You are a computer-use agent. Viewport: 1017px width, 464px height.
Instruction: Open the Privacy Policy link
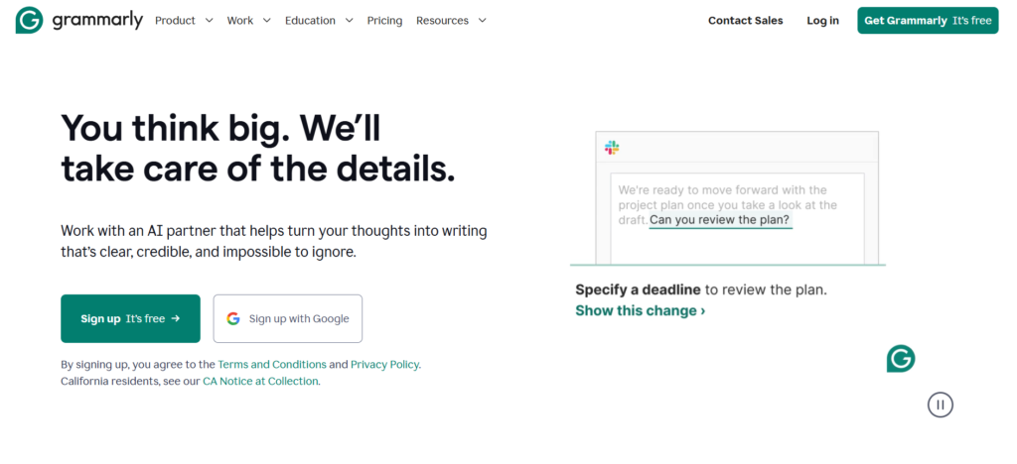[x=384, y=364]
